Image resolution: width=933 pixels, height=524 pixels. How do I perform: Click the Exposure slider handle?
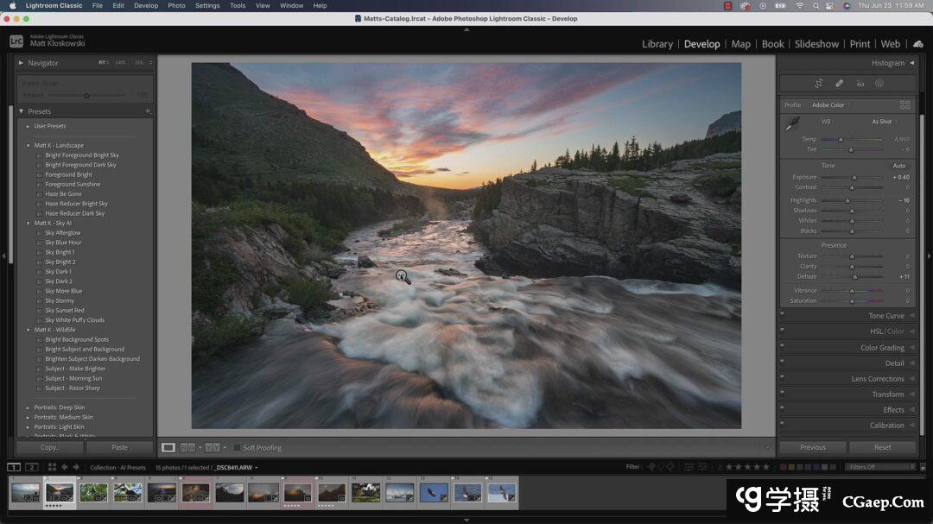click(x=854, y=177)
